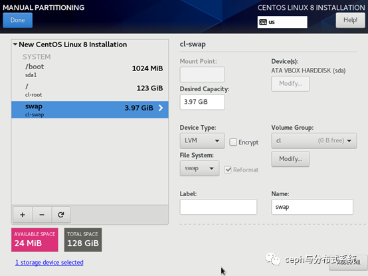Toggle the Reformat checkbox
This screenshot has height=276, width=368.
click(x=228, y=170)
